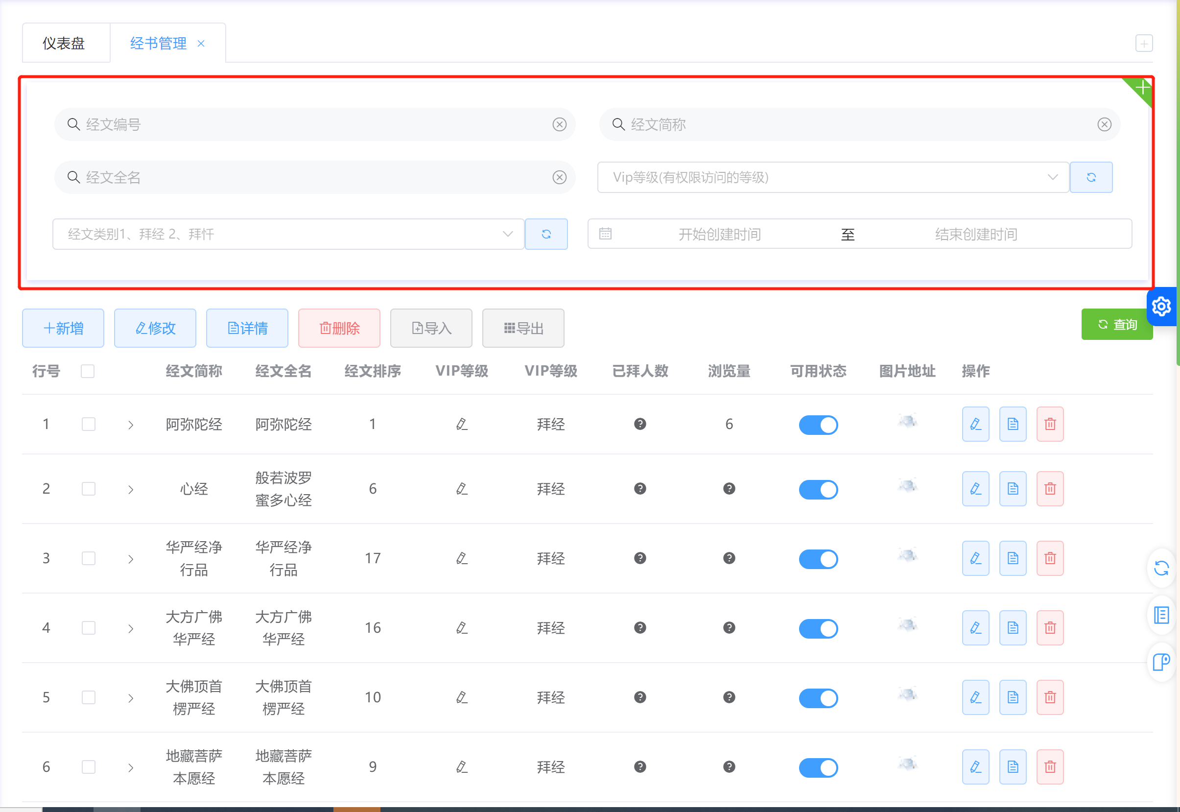The image size is (1180, 812).
Task: Check the box for row 4 大方广佛华严经
Action: 89,627
